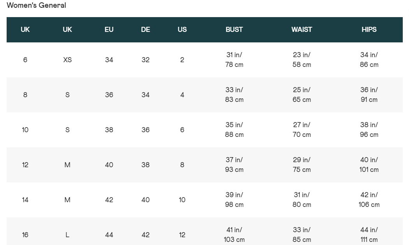
Task: Click UK size 8 cell
Action: tap(25, 95)
